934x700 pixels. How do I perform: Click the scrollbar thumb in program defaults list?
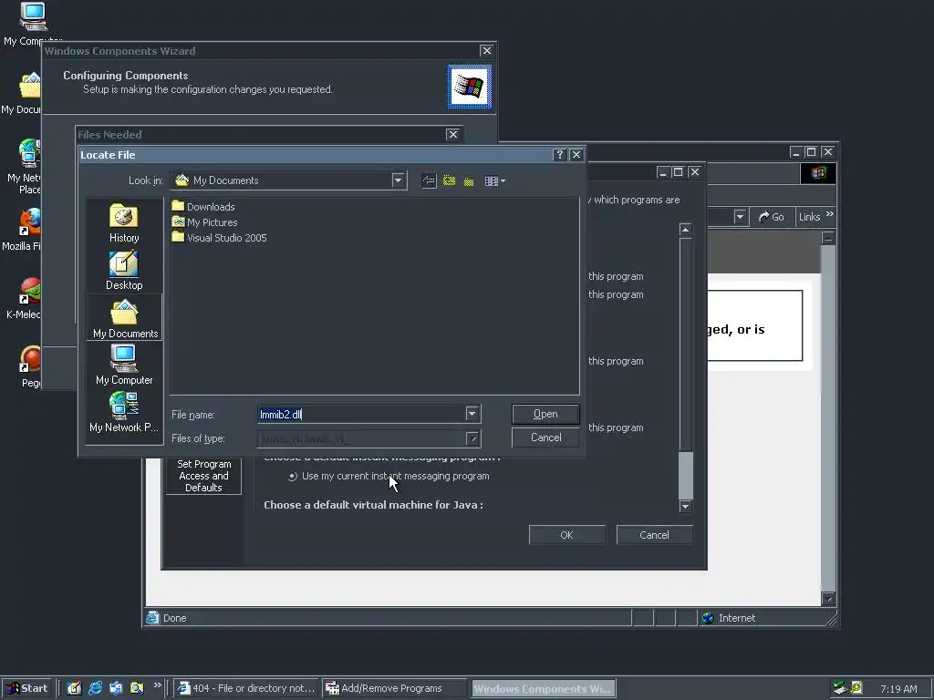[686, 475]
